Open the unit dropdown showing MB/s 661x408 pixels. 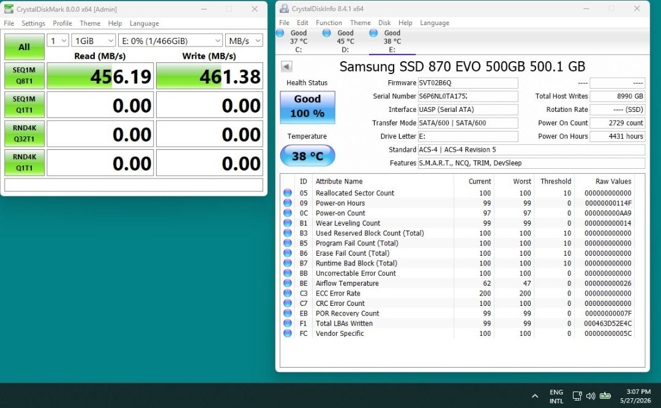click(244, 40)
